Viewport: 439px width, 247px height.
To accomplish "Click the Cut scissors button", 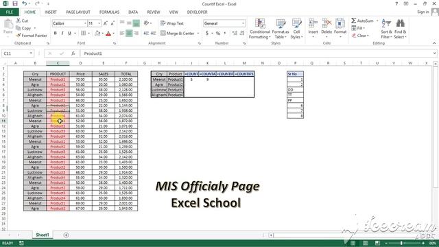I will pos(22,21).
